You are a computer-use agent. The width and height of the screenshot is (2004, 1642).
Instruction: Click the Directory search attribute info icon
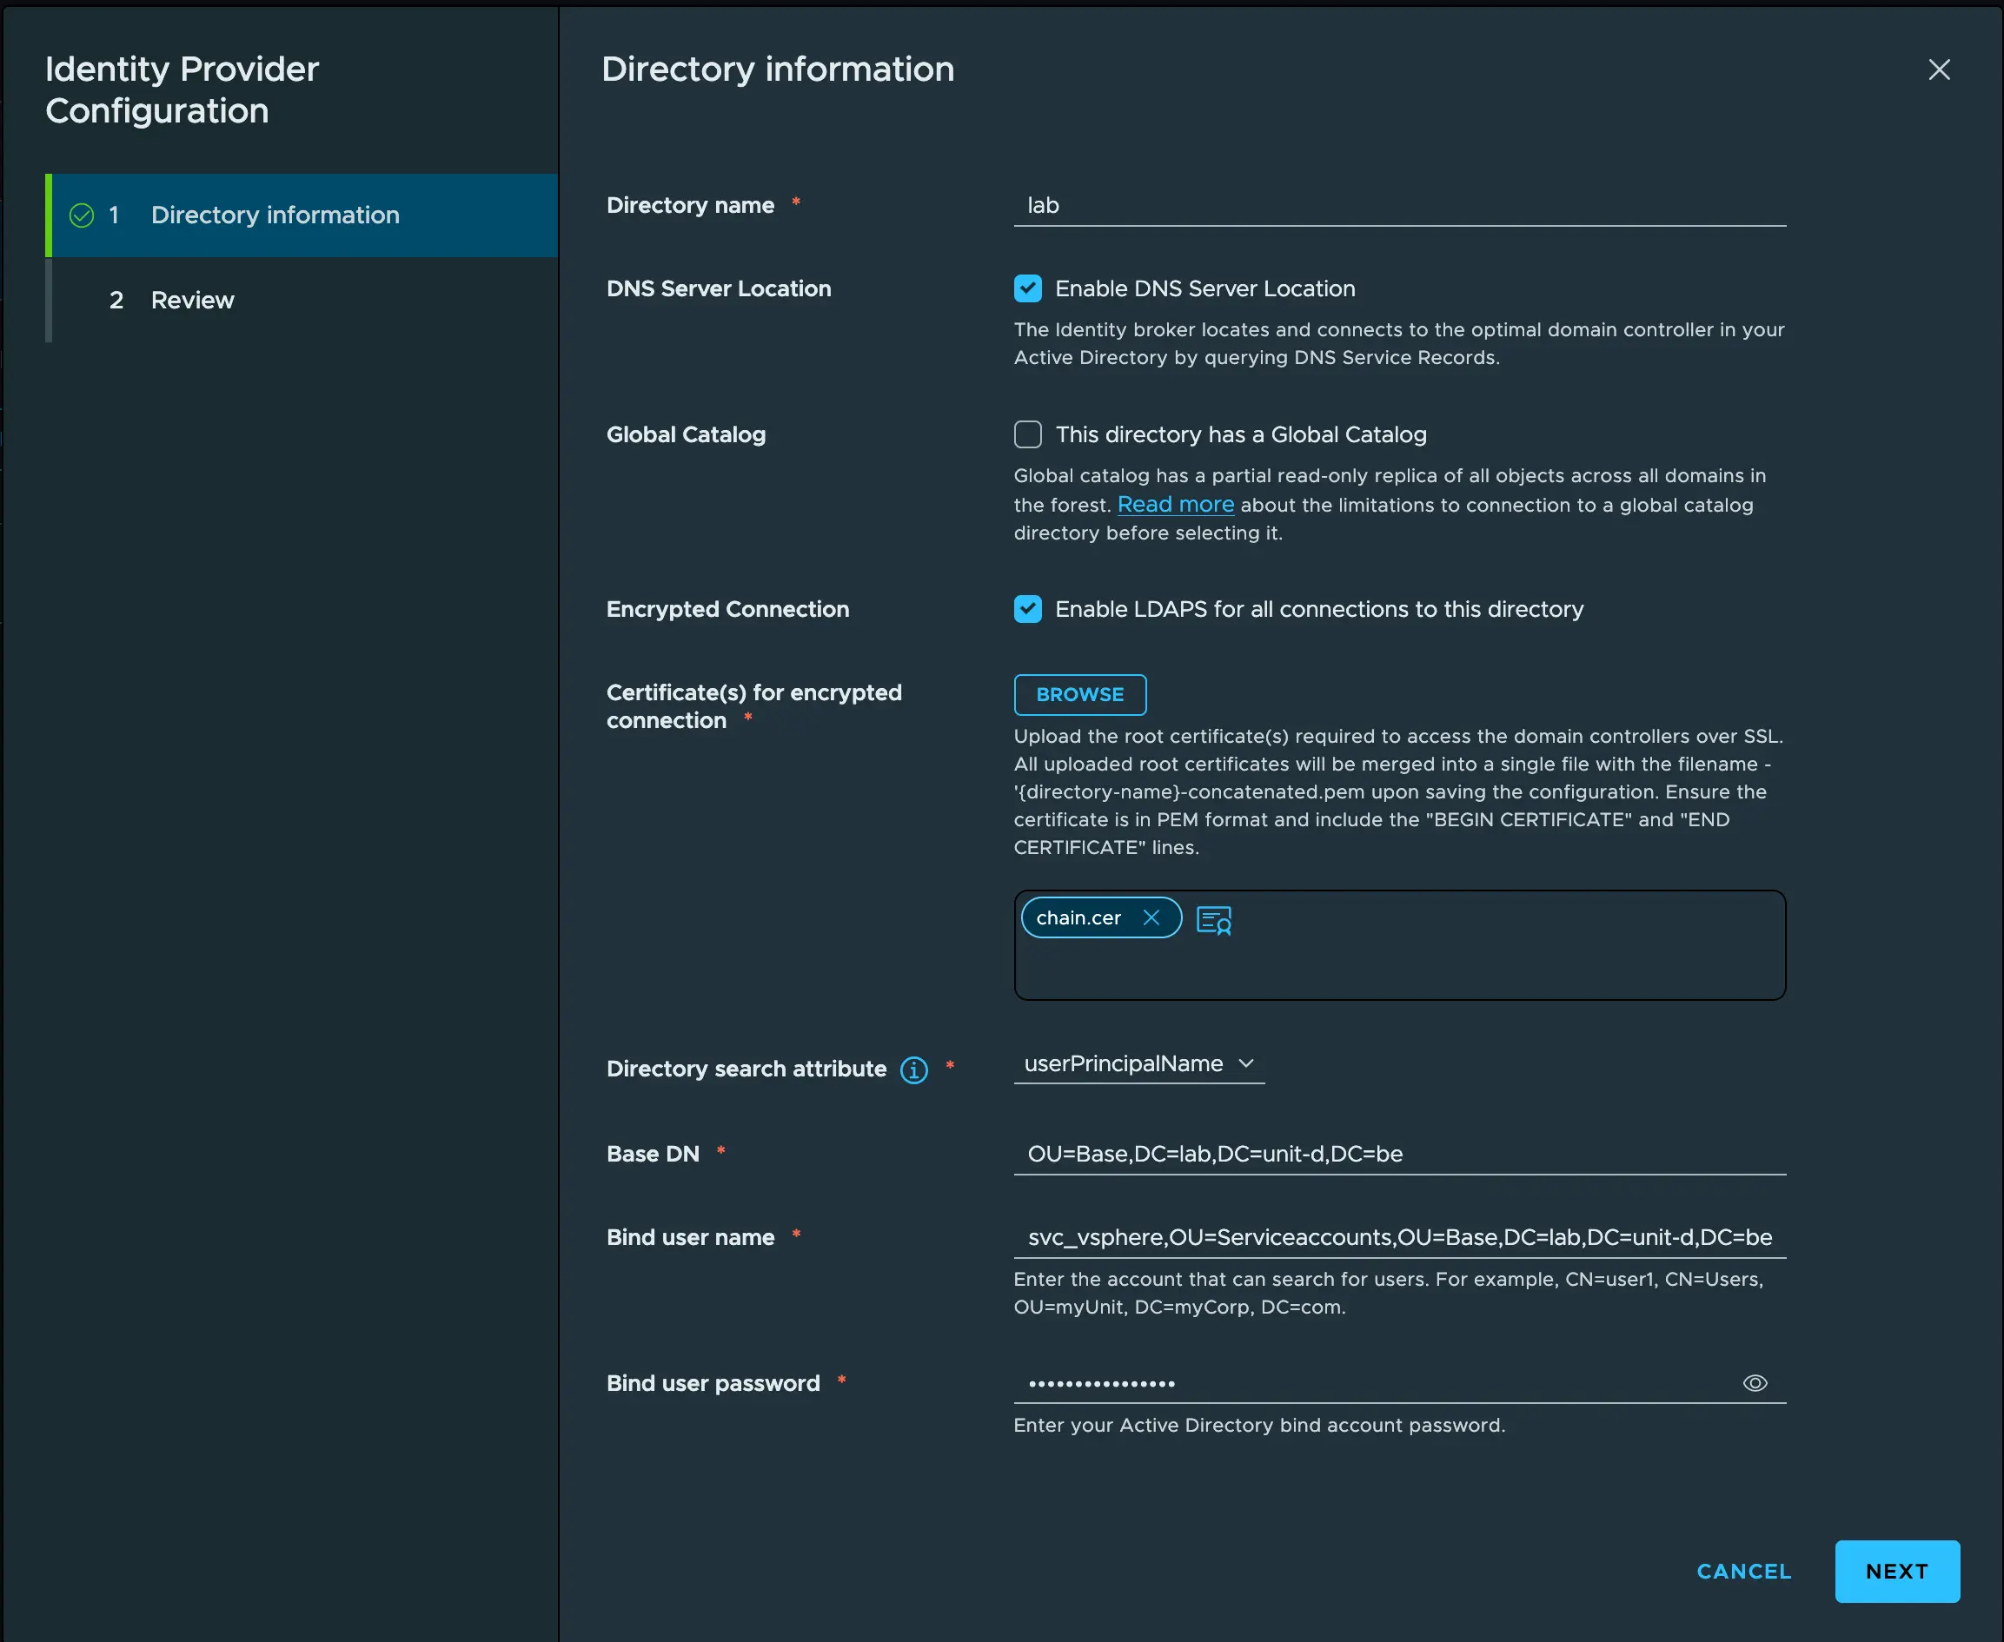click(913, 1069)
